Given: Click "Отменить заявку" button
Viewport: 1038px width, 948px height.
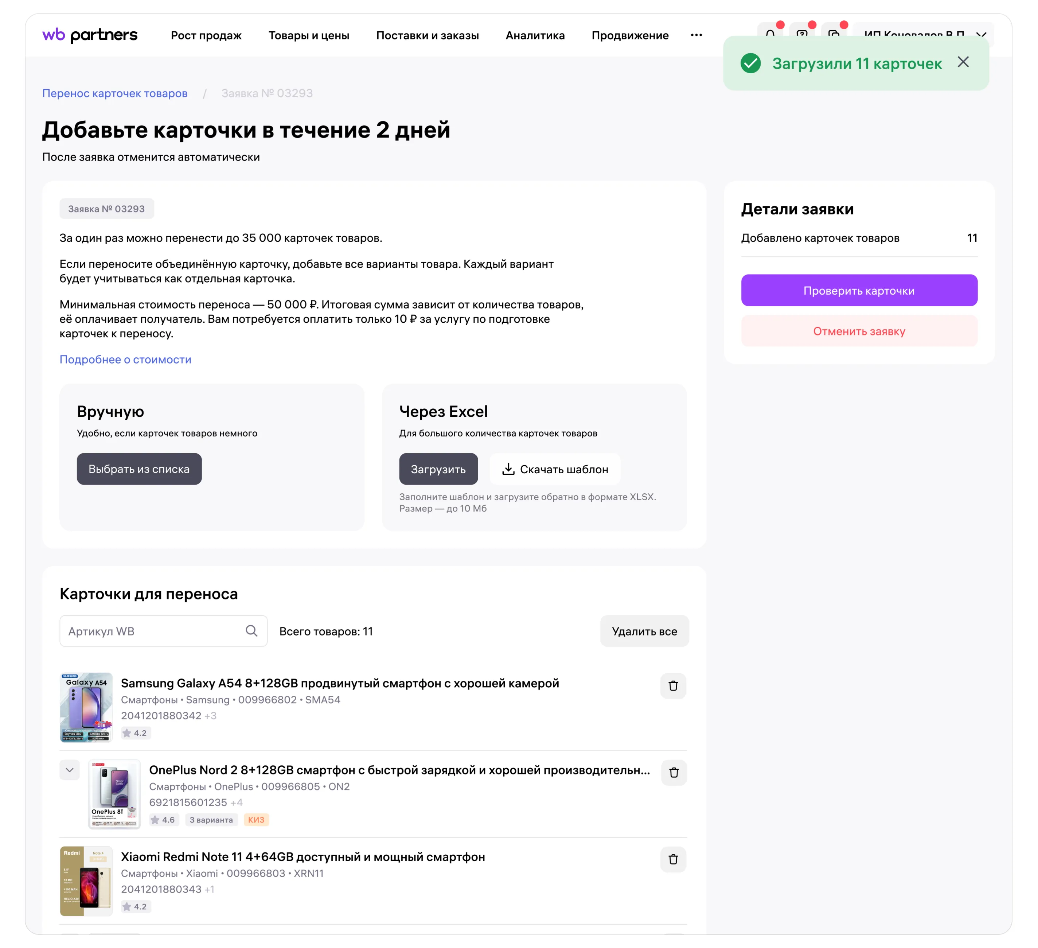Looking at the screenshot, I should coord(859,331).
